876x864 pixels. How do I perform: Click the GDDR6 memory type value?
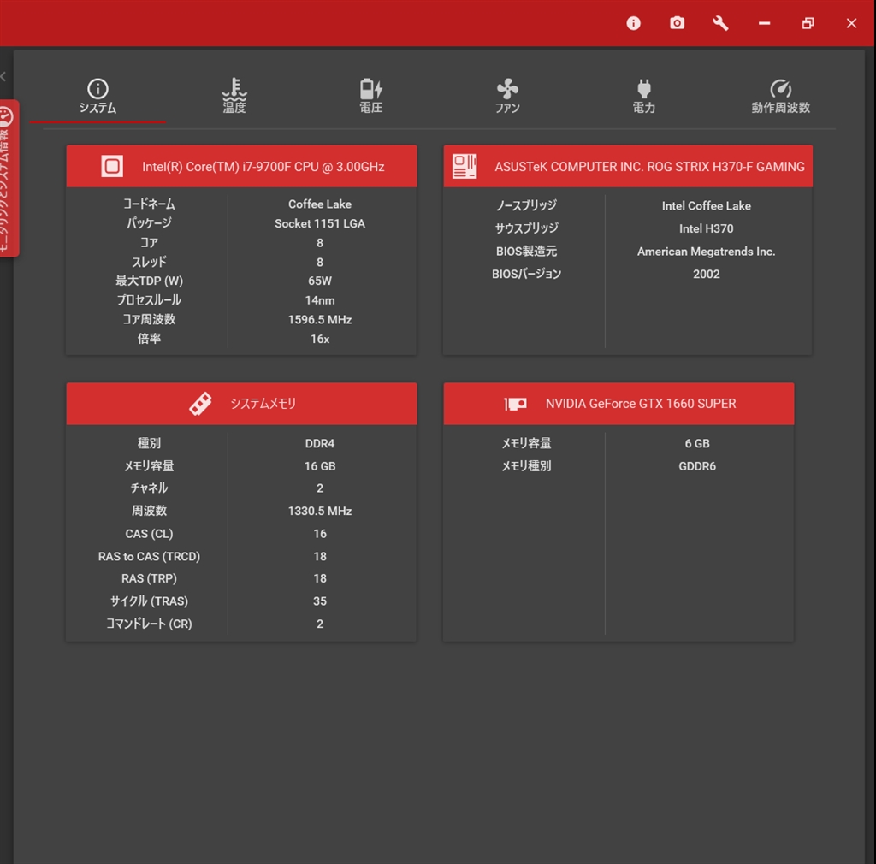coord(696,465)
